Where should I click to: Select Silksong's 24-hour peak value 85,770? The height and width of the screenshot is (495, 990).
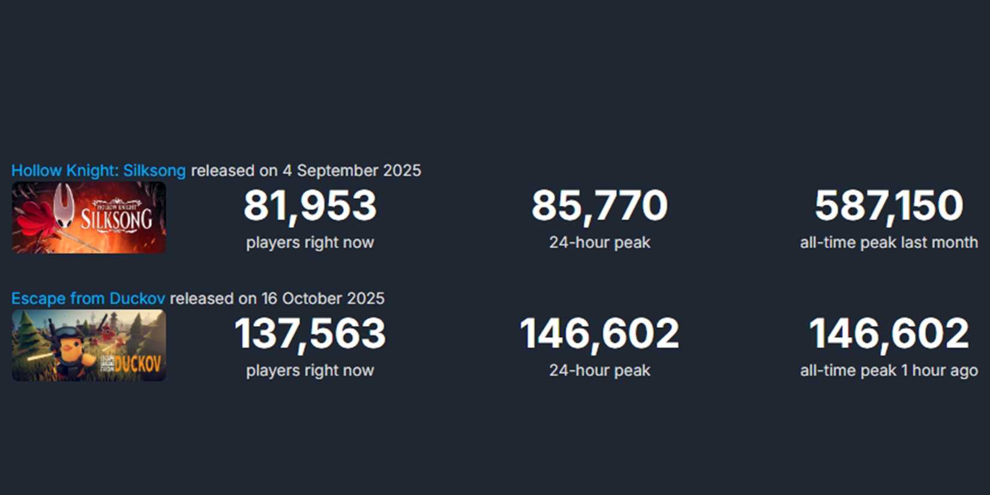(x=599, y=206)
